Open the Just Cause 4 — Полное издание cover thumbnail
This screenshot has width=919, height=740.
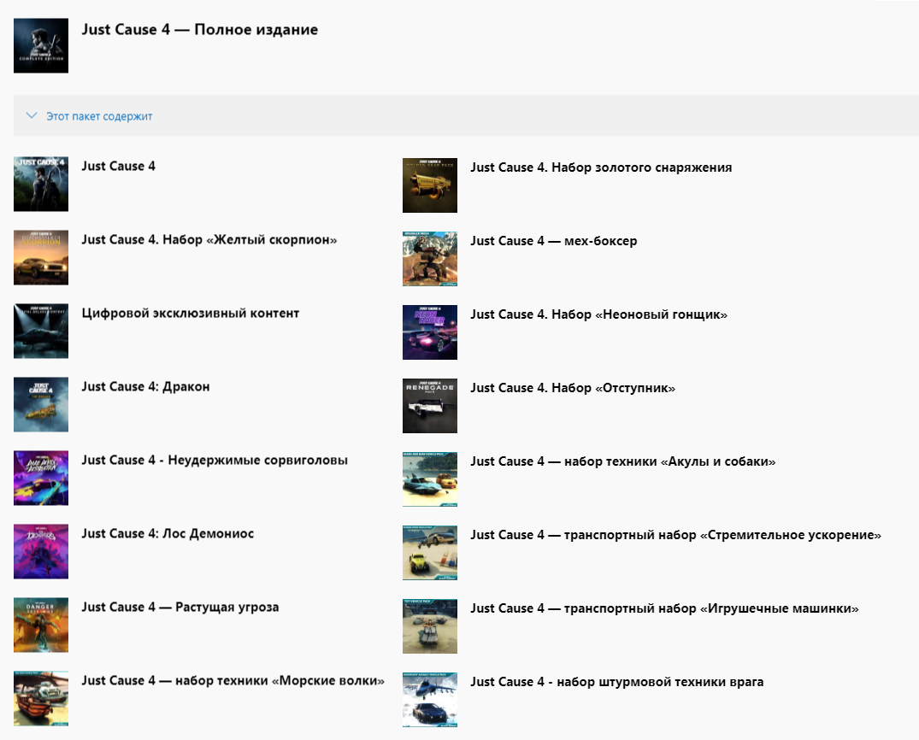(41, 45)
